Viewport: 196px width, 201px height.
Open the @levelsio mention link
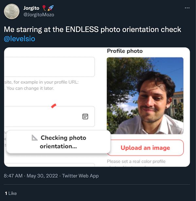click(19, 39)
